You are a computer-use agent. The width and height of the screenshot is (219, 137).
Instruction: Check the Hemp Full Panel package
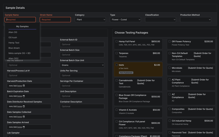click(x=117, y=41)
